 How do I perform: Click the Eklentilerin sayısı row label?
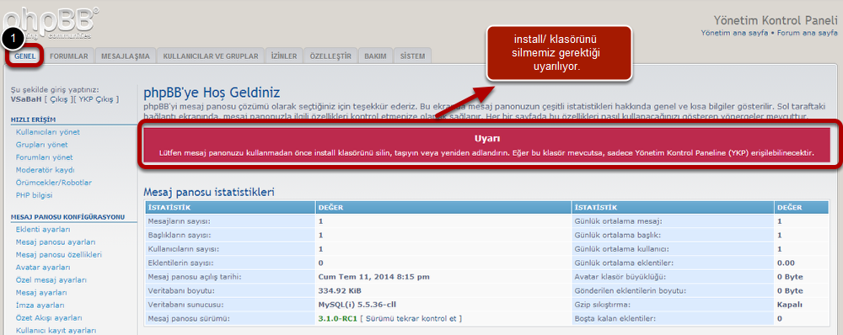(x=180, y=263)
